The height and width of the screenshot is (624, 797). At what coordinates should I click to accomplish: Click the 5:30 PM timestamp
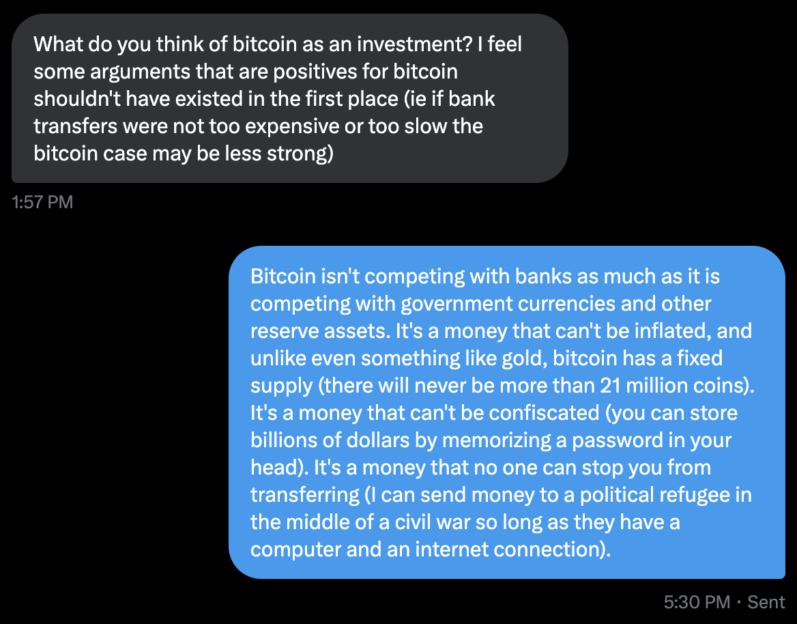(697, 602)
